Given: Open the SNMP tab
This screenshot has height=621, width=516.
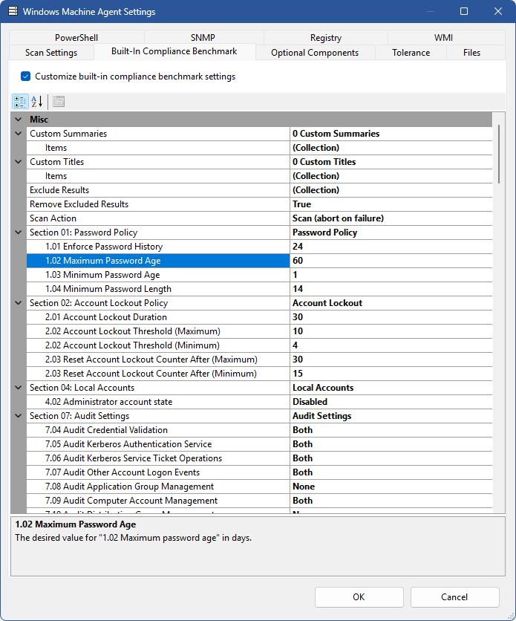Looking at the screenshot, I should (x=203, y=38).
